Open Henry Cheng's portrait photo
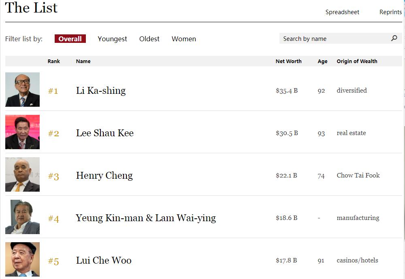Image resolution: width=405 pixels, height=279 pixels. click(22, 175)
